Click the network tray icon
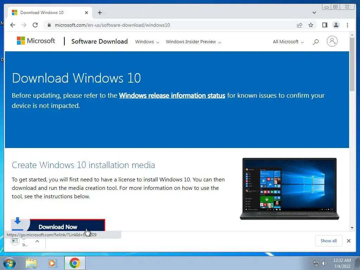The image size is (360, 270). [316, 264]
